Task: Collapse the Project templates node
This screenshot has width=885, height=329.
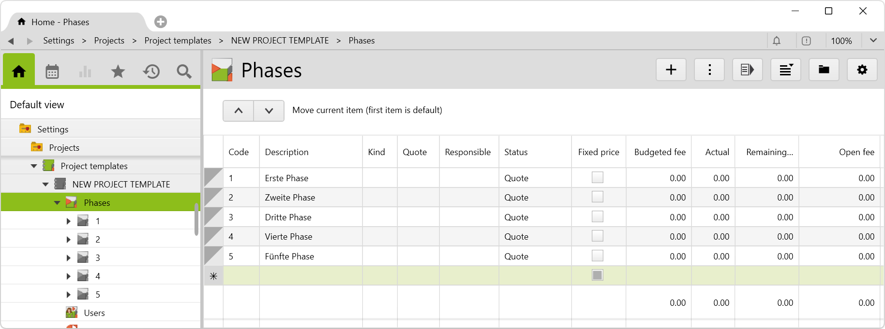Action: (x=34, y=166)
